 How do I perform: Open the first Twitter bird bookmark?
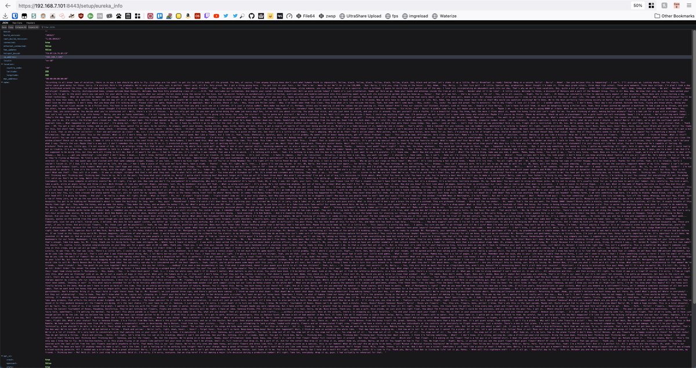pos(226,16)
